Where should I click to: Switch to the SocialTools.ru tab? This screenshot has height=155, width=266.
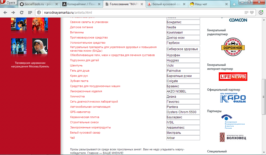click(39, 4)
